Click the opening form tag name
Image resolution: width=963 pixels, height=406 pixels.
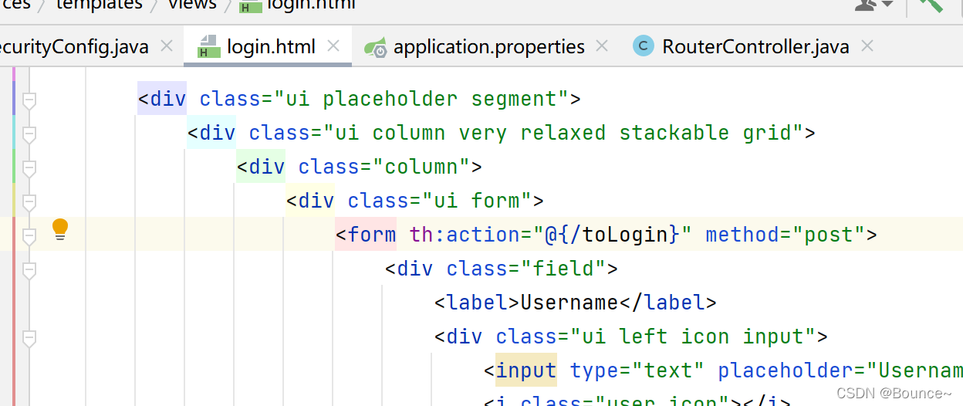tap(372, 235)
